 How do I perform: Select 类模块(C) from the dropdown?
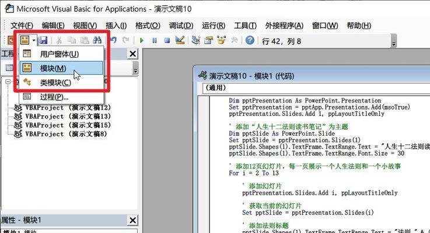click(61, 82)
